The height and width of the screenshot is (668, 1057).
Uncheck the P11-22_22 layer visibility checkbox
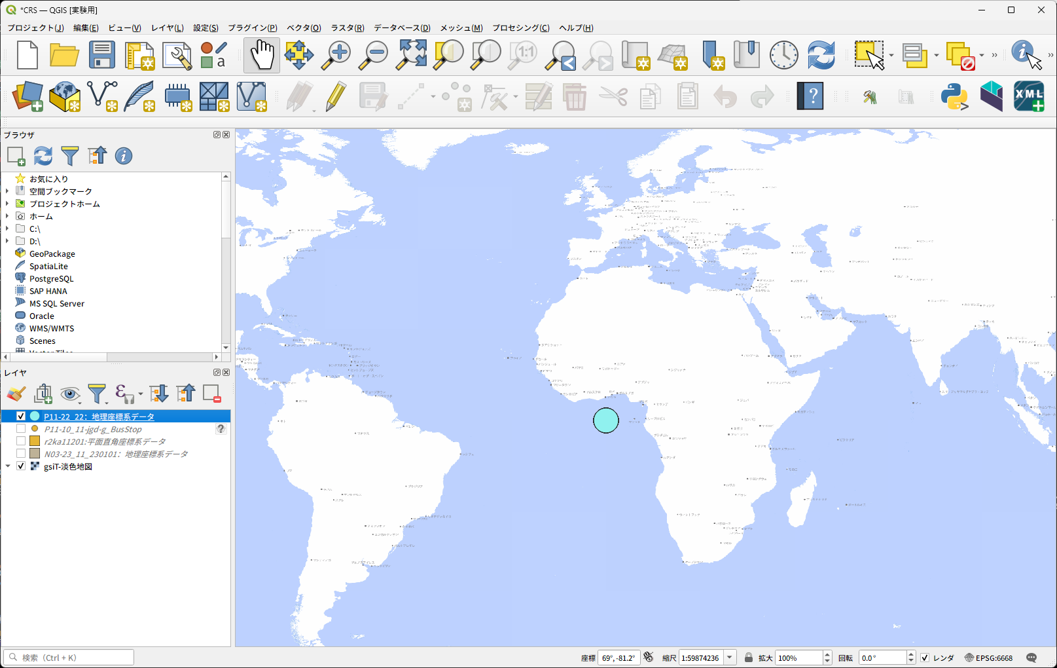pyautogui.click(x=21, y=417)
